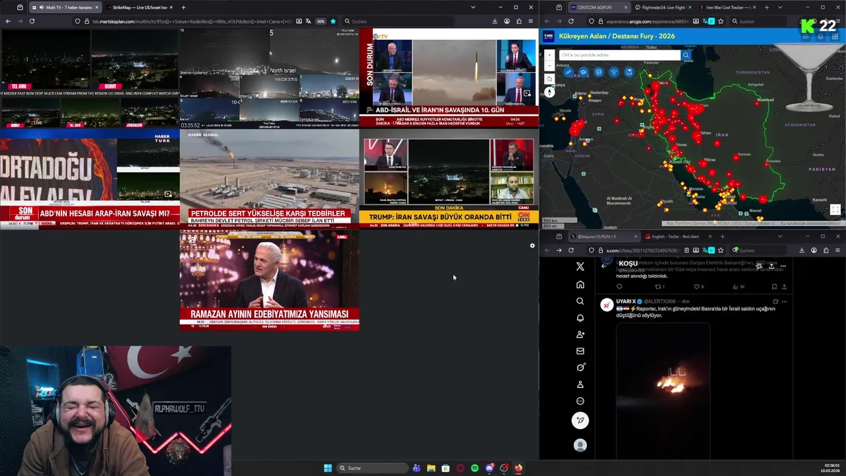The width and height of the screenshot is (846, 476).
Task: Open more options on UYARI X tweet
Action: pos(785,301)
